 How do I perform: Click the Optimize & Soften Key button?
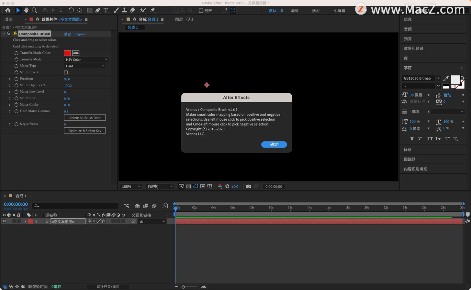[x=85, y=131]
